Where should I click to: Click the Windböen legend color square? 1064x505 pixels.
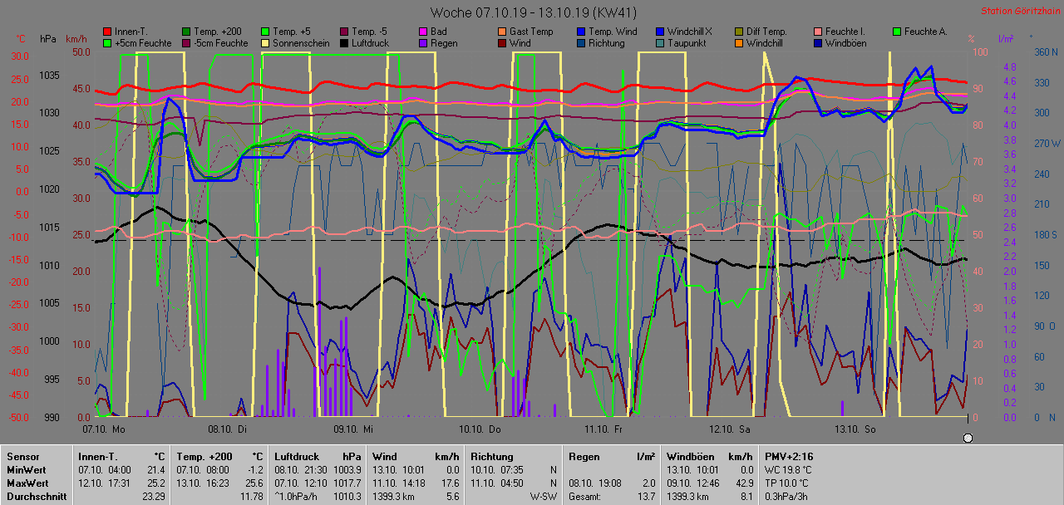pos(817,43)
